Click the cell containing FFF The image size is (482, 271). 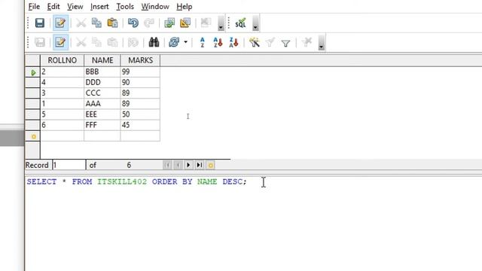[x=102, y=125]
